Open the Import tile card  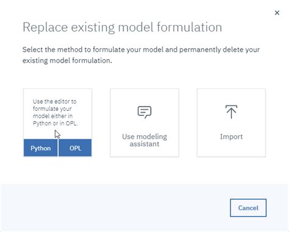231,122
